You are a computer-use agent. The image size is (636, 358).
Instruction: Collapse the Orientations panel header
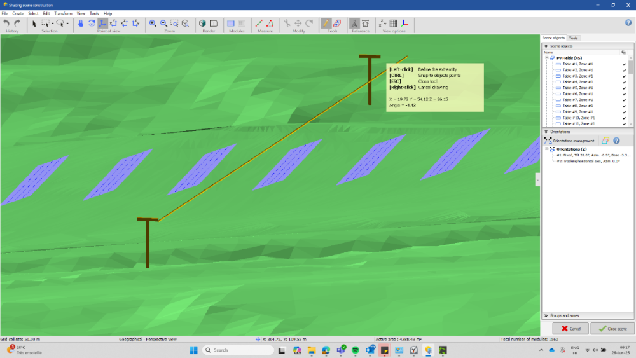pos(546,132)
